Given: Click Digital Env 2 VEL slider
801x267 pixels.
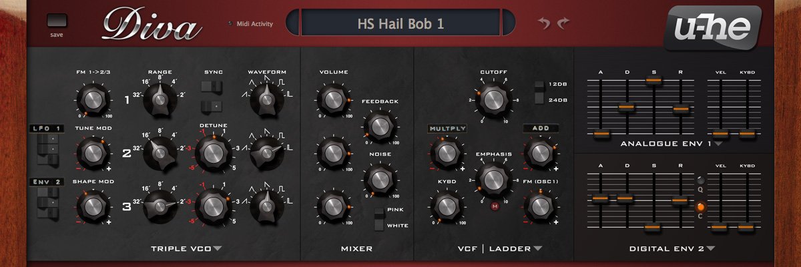Looking at the screenshot, I should (718, 228).
